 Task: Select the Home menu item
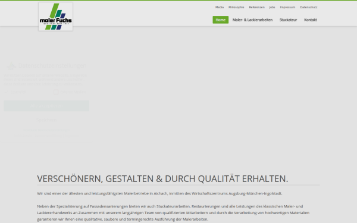pos(220,20)
